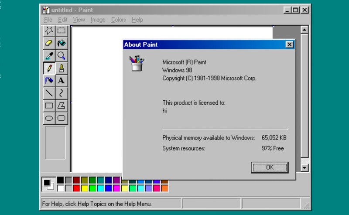Pick the bright red color swatch
Viewport: 349px width, 215px height.
point(76,188)
